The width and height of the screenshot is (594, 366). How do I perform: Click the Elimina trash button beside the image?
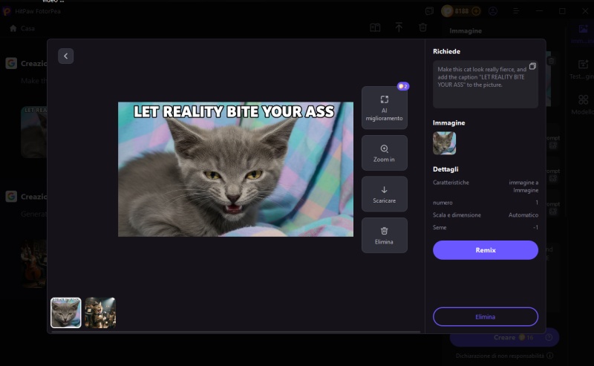pyautogui.click(x=384, y=235)
